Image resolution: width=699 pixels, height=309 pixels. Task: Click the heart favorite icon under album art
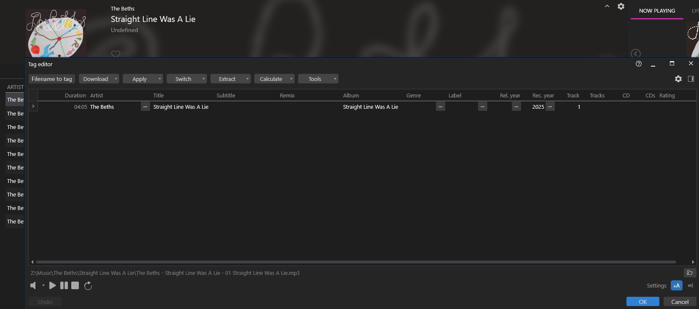[x=116, y=54]
